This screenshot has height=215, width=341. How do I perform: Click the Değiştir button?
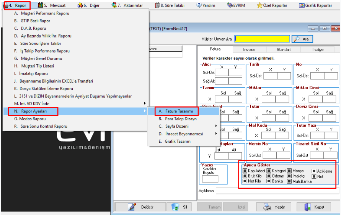pyautogui.click(x=140, y=207)
